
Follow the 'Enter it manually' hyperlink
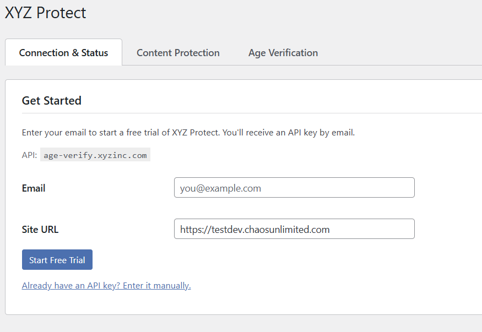[x=156, y=285]
